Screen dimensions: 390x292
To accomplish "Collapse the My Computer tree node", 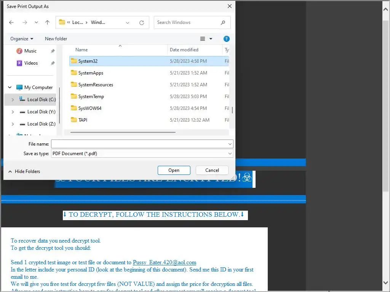I will (x=10, y=87).
